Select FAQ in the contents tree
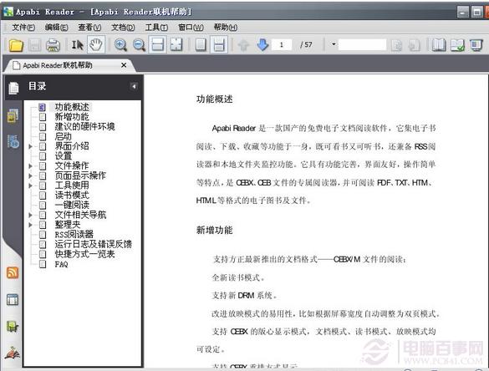 61,264
